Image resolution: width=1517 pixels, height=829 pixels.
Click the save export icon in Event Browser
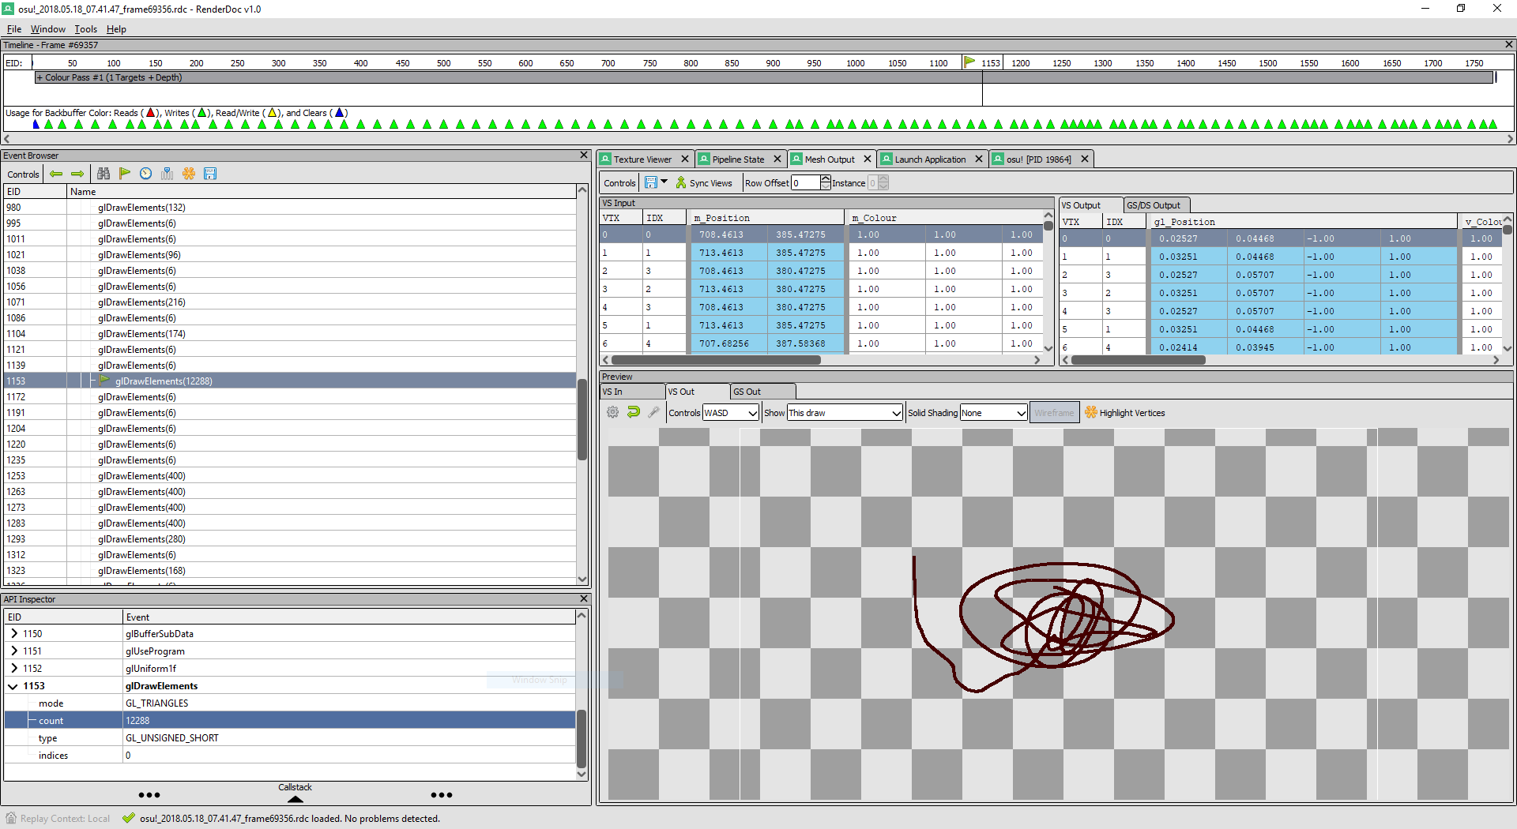coord(210,174)
